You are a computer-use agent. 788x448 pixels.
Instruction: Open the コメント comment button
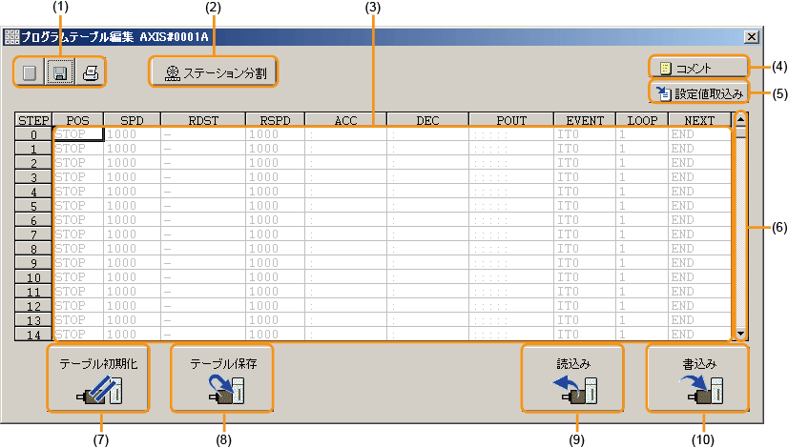tap(698, 68)
